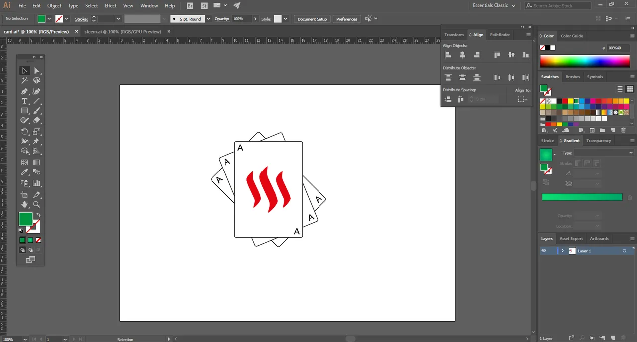Open the Artboards panel tab

pyautogui.click(x=599, y=238)
